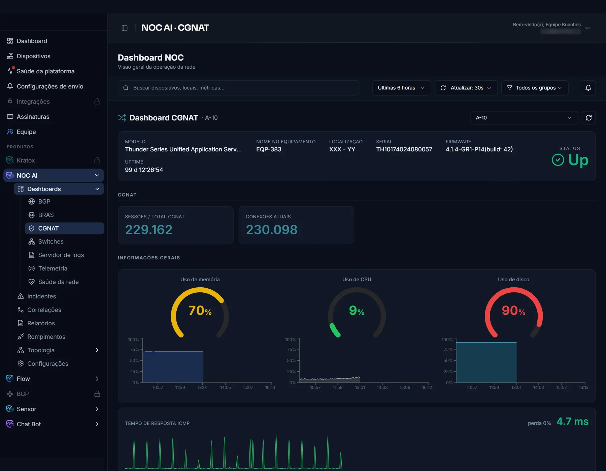This screenshot has width=606, height=471.
Task: Click the search devices input field
Action: (239, 88)
